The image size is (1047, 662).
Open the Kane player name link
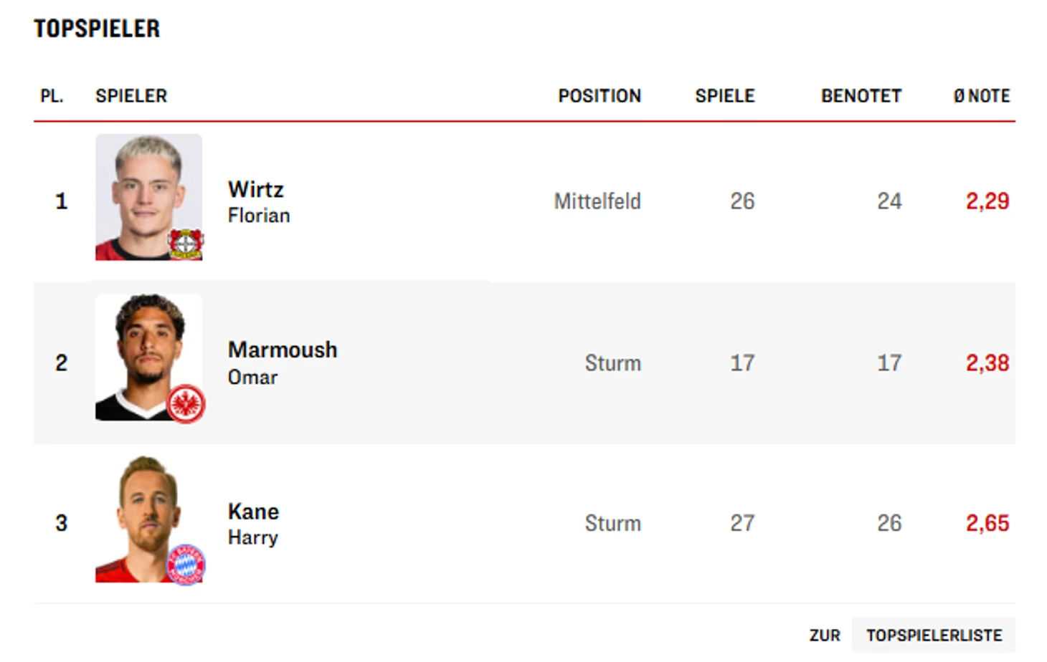tap(253, 512)
